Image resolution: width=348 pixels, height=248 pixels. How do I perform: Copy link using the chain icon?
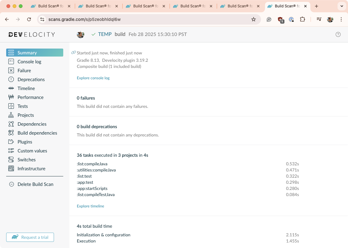click(73, 53)
